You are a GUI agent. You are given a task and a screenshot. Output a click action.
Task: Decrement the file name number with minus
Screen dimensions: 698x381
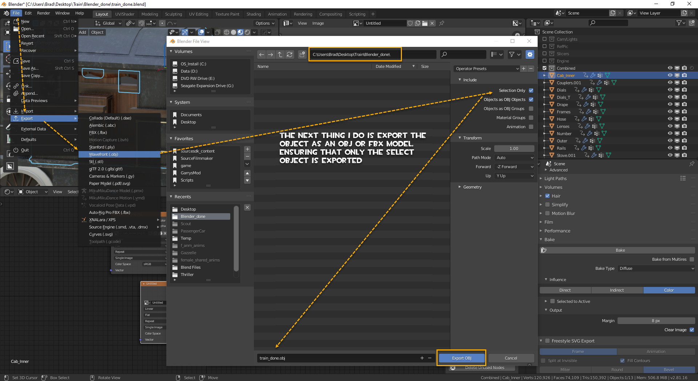point(430,358)
